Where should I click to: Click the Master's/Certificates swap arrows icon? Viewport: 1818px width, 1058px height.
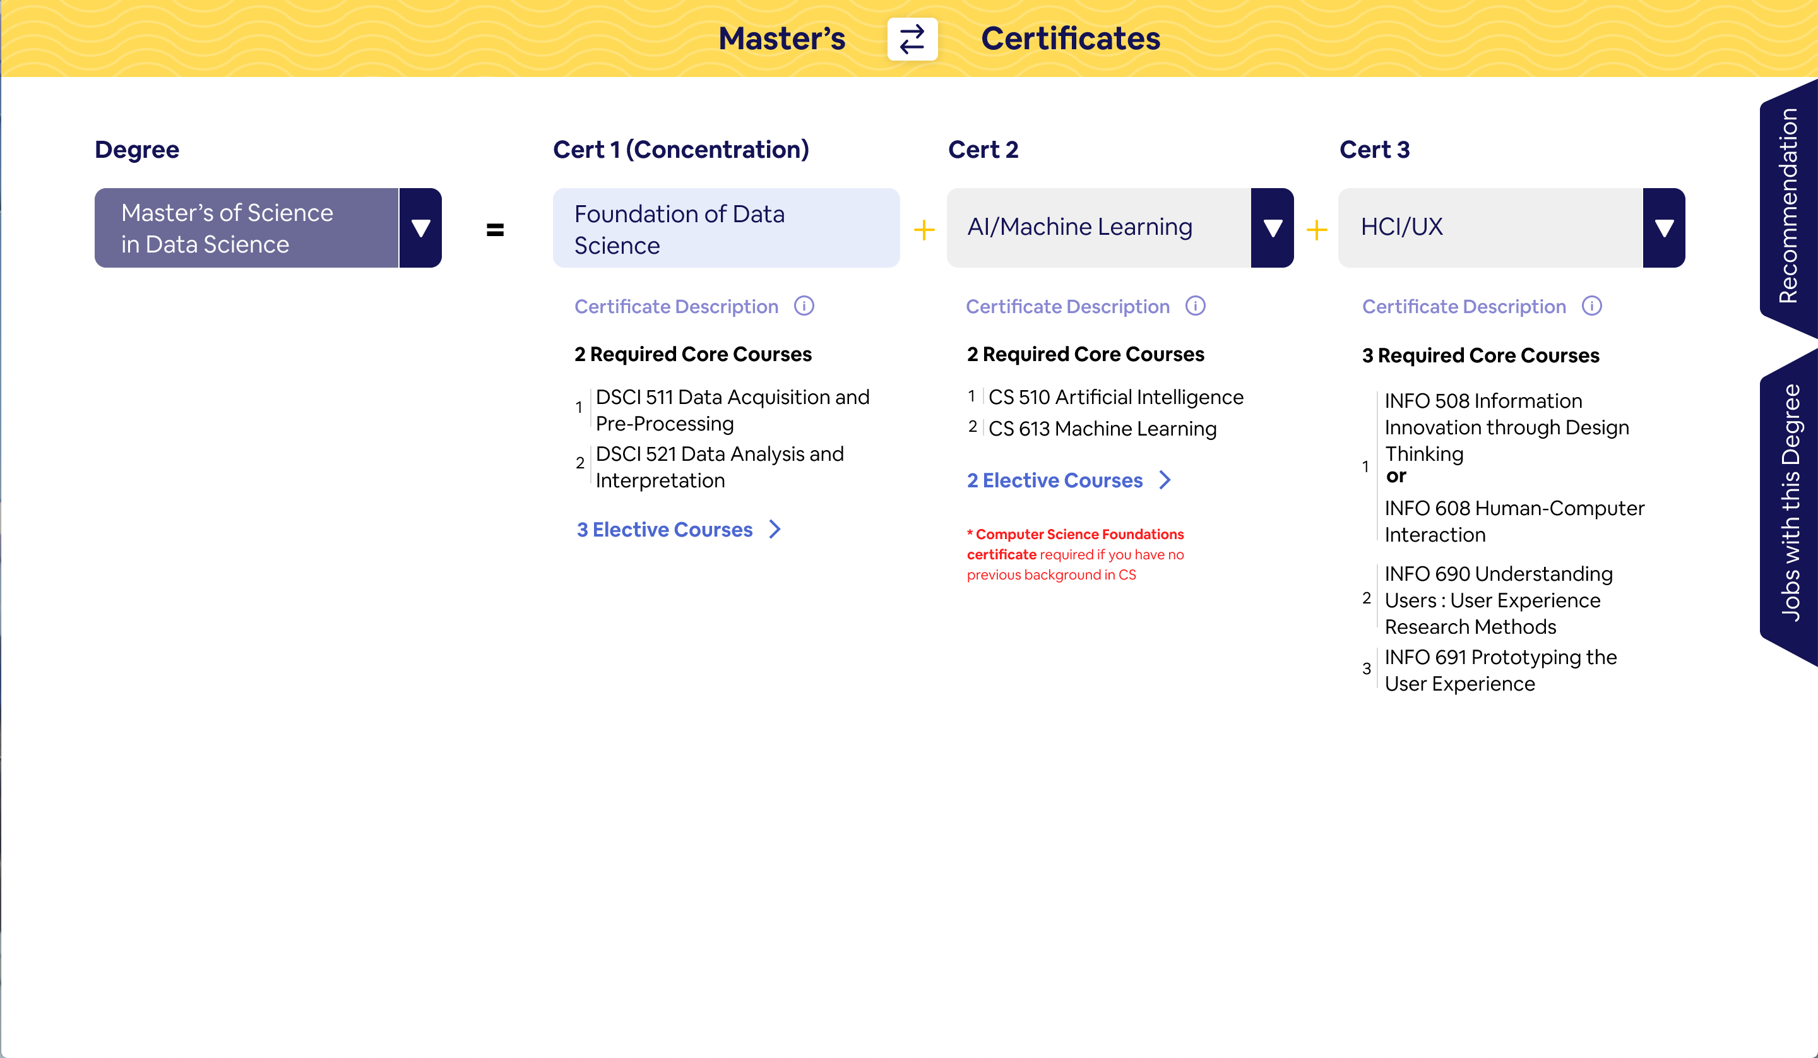(x=912, y=39)
